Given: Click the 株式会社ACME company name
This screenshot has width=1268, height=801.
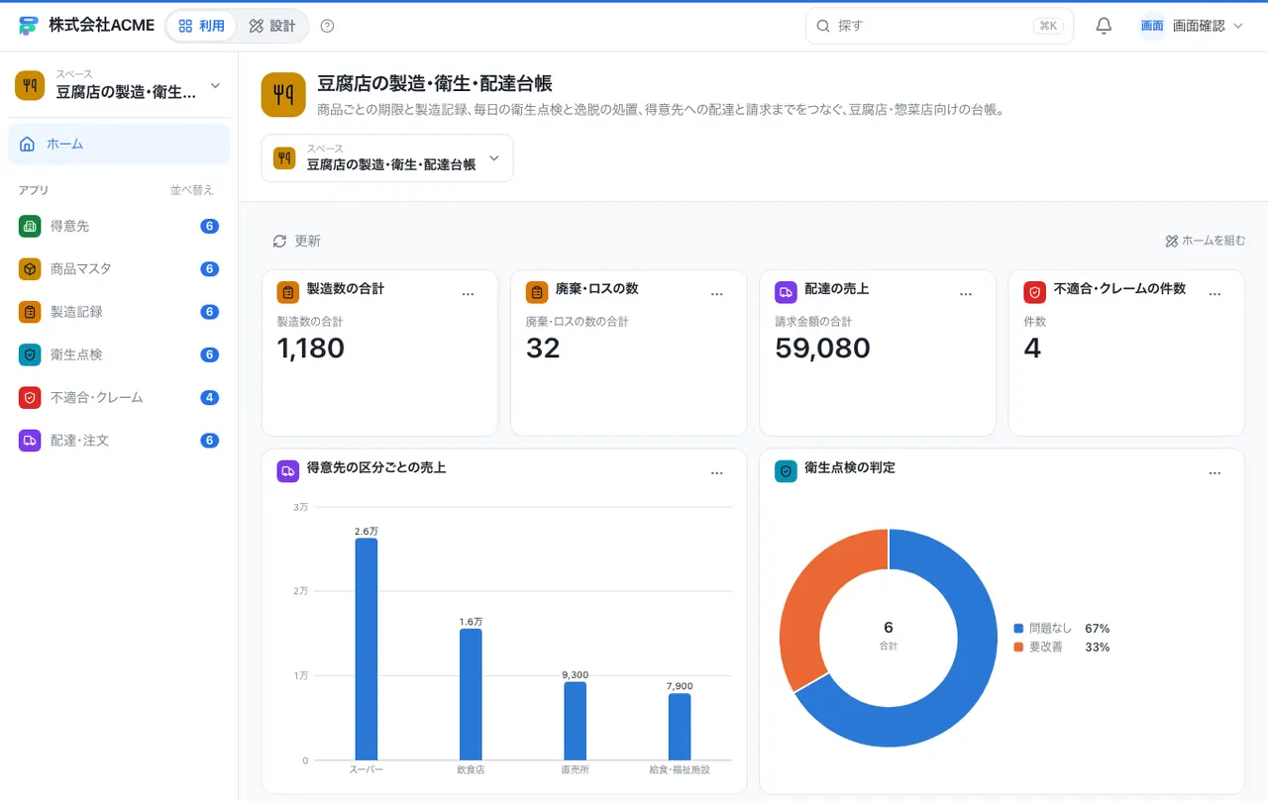Looking at the screenshot, I should (101, 26).
